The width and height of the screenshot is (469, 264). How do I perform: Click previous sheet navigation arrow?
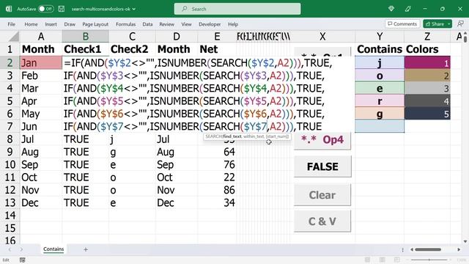coord(10,249)
